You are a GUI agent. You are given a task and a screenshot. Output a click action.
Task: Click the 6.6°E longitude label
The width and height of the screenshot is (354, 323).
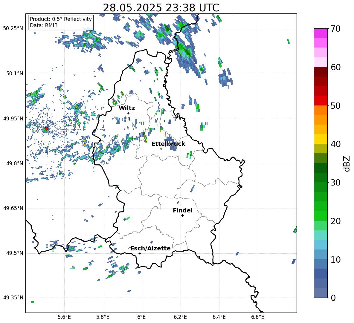click(x=258, y=317)
